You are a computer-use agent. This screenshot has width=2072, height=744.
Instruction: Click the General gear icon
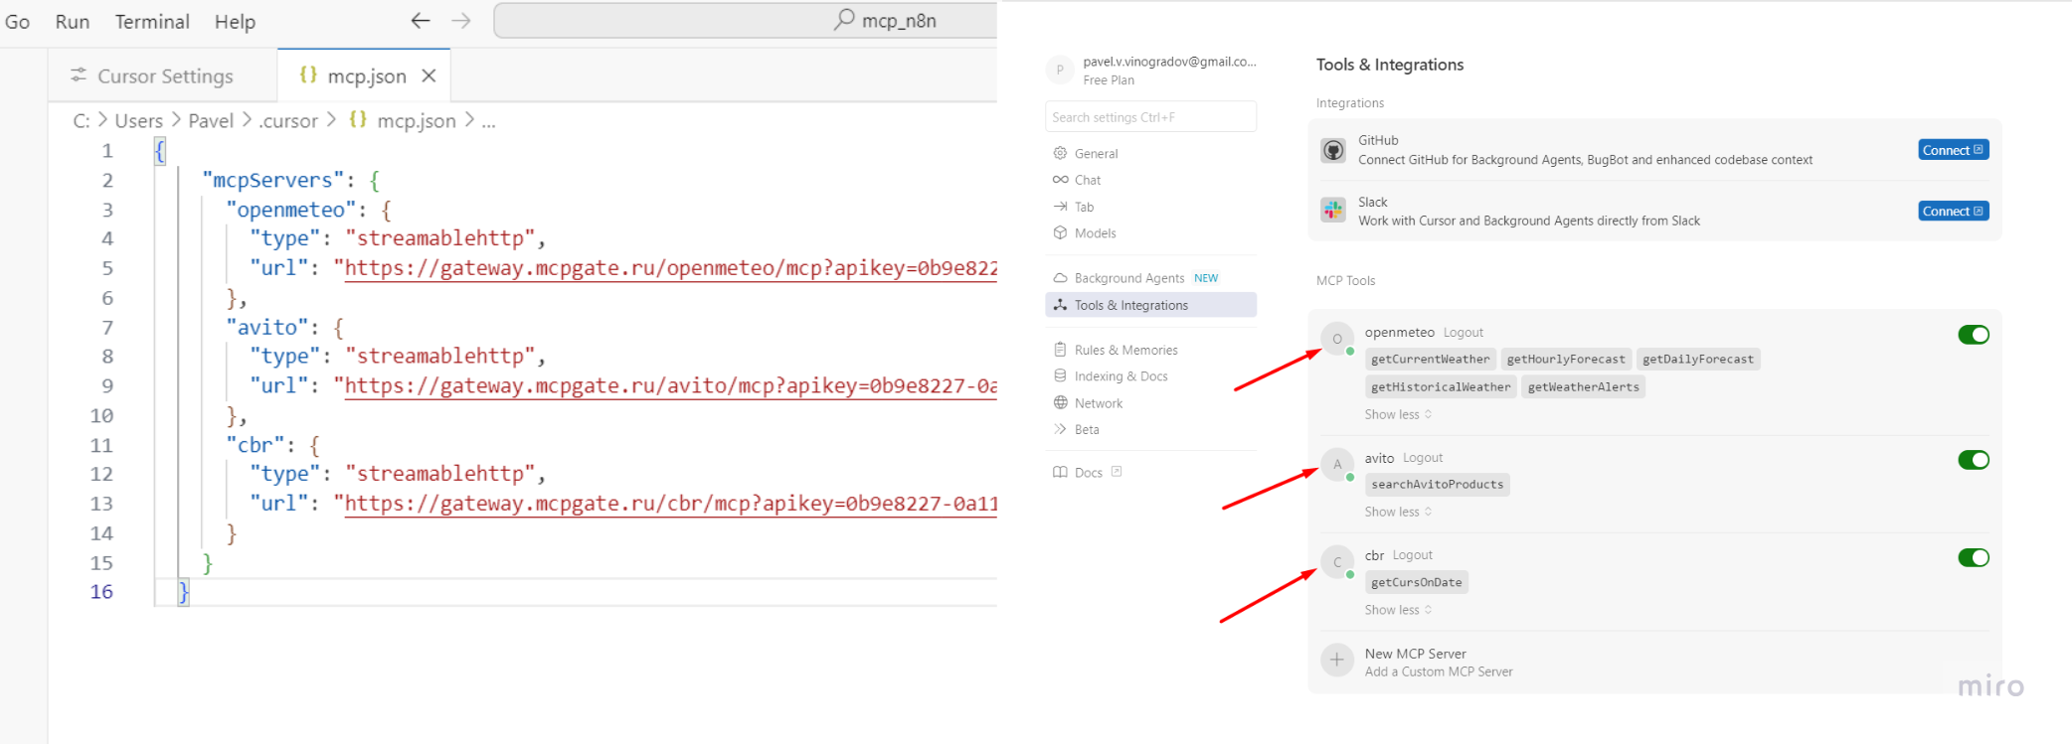pyautogui.click(x=1060, y=153)
